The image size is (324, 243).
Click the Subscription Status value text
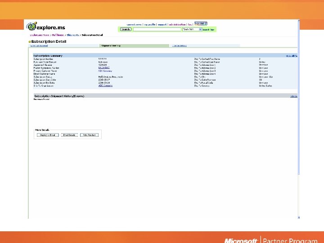[x=111, y=77]
